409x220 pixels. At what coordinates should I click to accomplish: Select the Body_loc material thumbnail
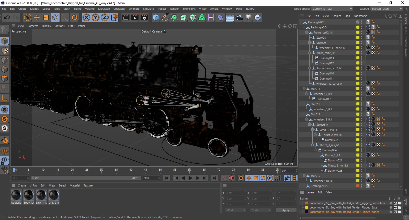[x=29, y=195]
